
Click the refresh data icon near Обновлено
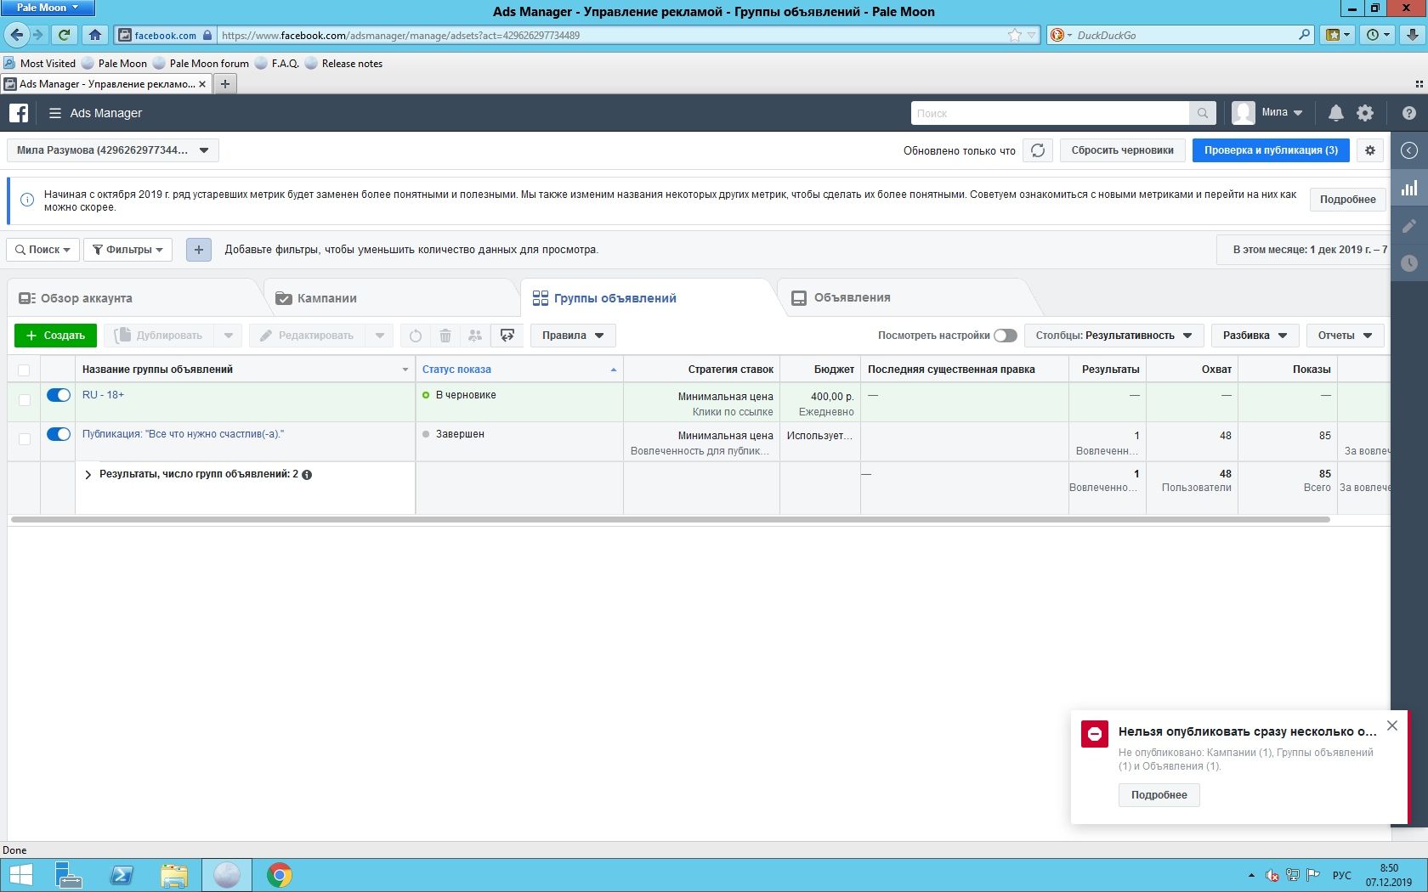click(x=1038, y=150)
